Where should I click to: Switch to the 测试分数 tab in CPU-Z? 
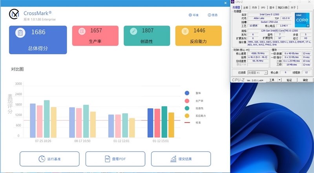(283, 7)
